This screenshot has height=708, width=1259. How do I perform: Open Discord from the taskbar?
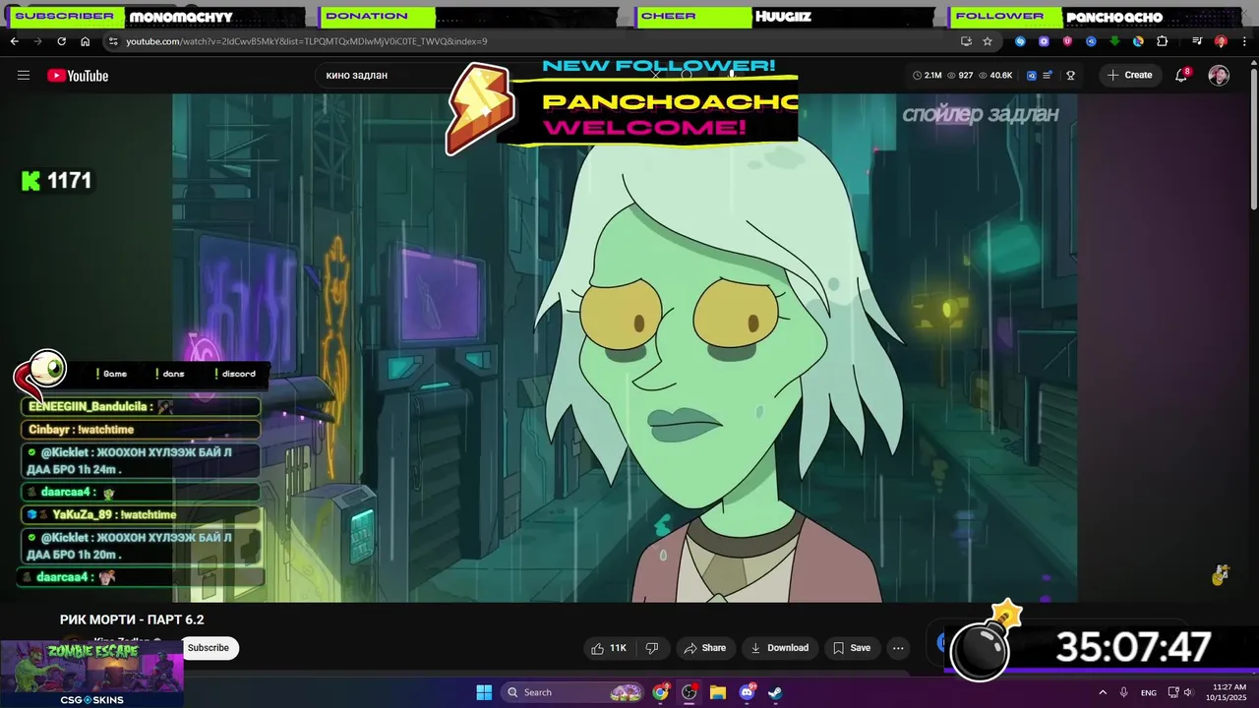point(747,692)
